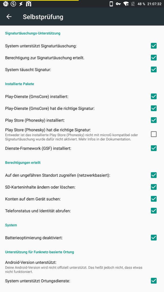Tap the no-SIM status icon

tap(133, 4)
